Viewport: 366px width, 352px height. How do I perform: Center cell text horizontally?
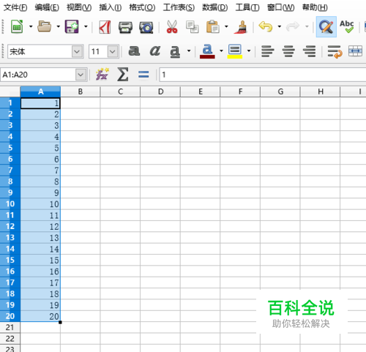coord(288,51)
